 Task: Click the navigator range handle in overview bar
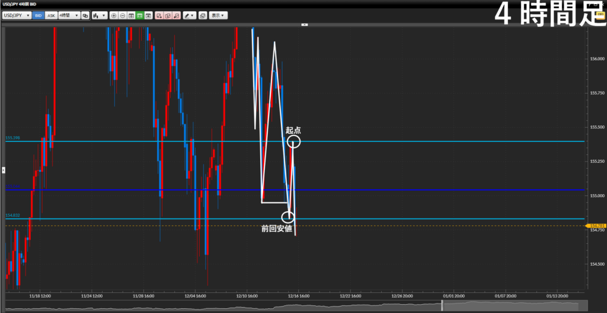point(442,305)
